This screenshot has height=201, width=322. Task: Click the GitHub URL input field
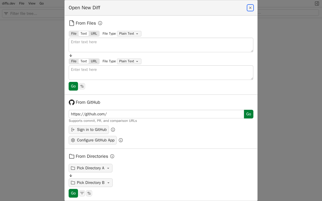pos(156,114)
